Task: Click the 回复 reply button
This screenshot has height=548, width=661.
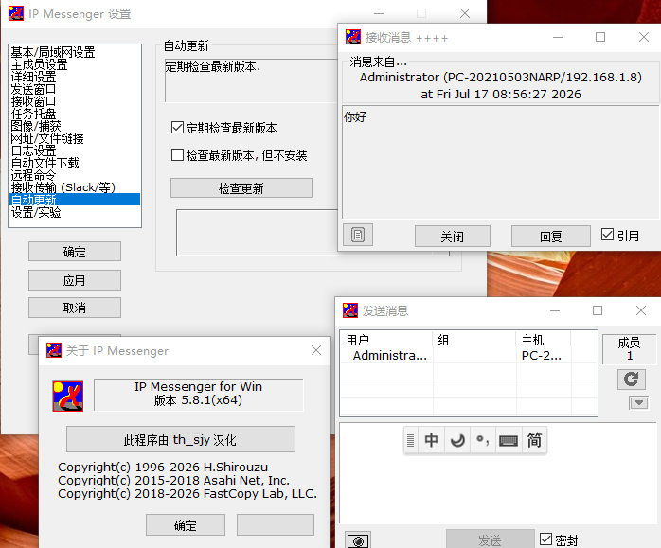Action: pyautogui.click(x=550, y=237)
